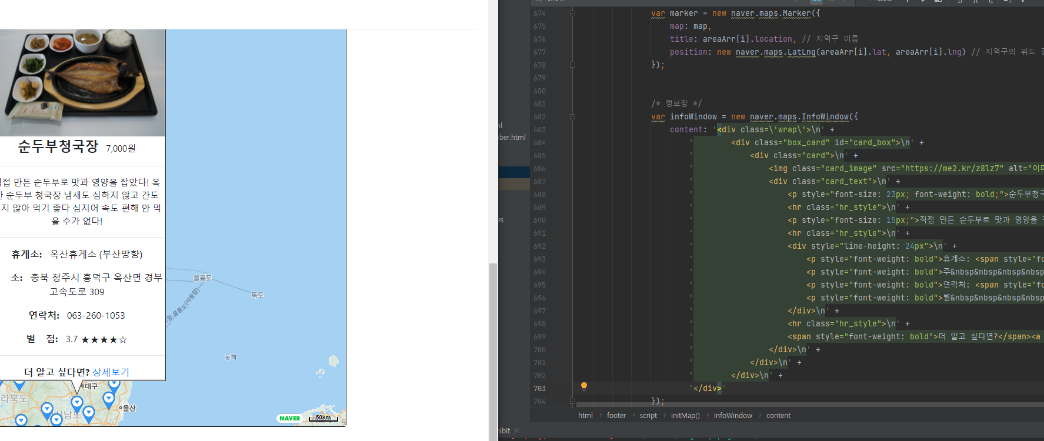Viewport: 1044px width, 441px height.
Task: Click the 독도 label on the map
Action: [x=258, y=295]
